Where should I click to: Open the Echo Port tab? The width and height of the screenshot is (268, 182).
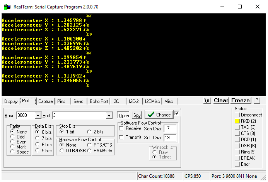point(99,101)
